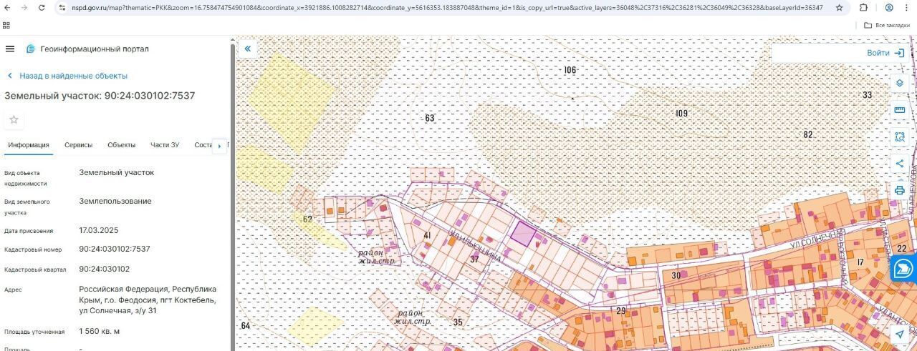The height and width of the screenshot is (351, 917).
Task: Open the map layers tool
Action: pyautogui.click(x=900, y=83)
